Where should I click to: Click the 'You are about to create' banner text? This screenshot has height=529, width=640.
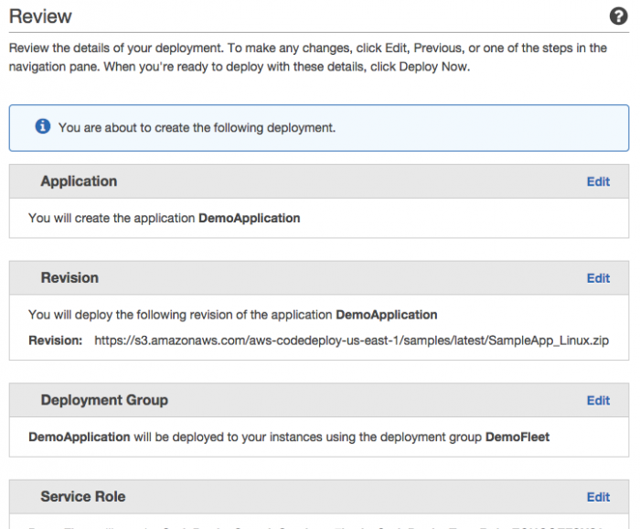(x=197, y=127)
